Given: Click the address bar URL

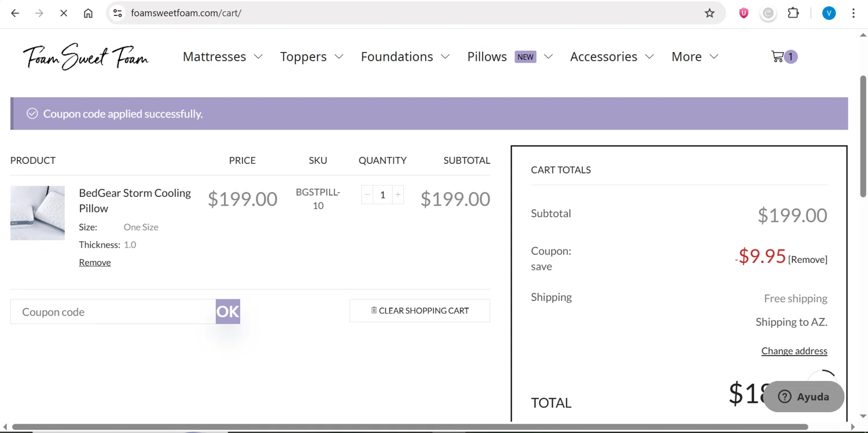Looking at the screenshot, I should coord(186,13).
